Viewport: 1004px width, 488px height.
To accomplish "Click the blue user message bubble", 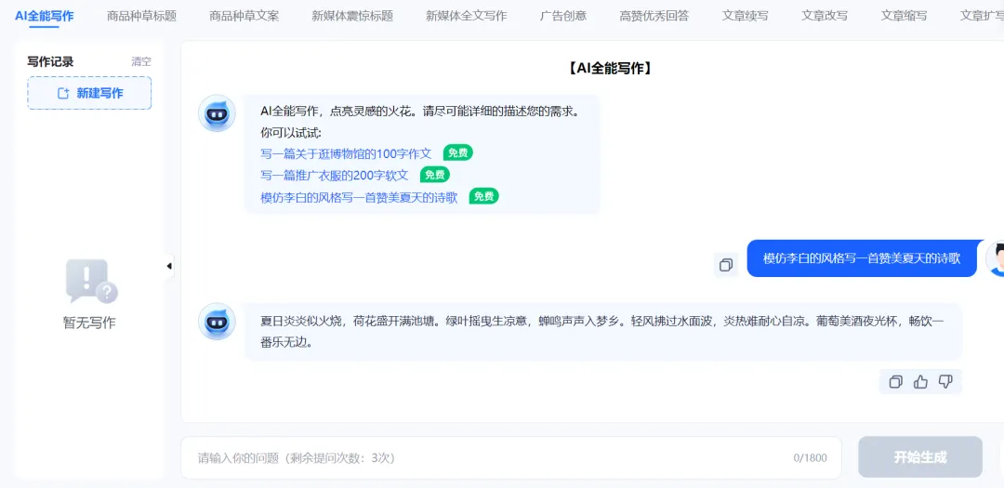I will click(863, 258).
